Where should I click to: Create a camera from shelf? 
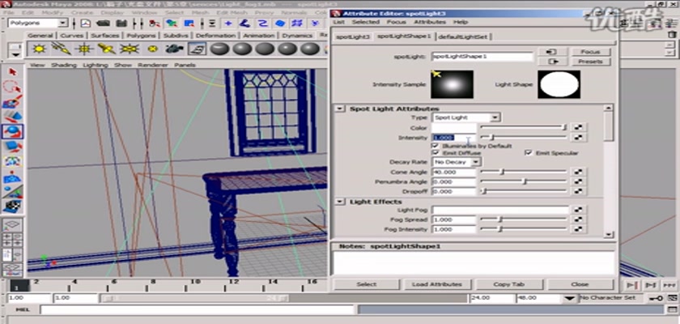click(x=174, y=49)
